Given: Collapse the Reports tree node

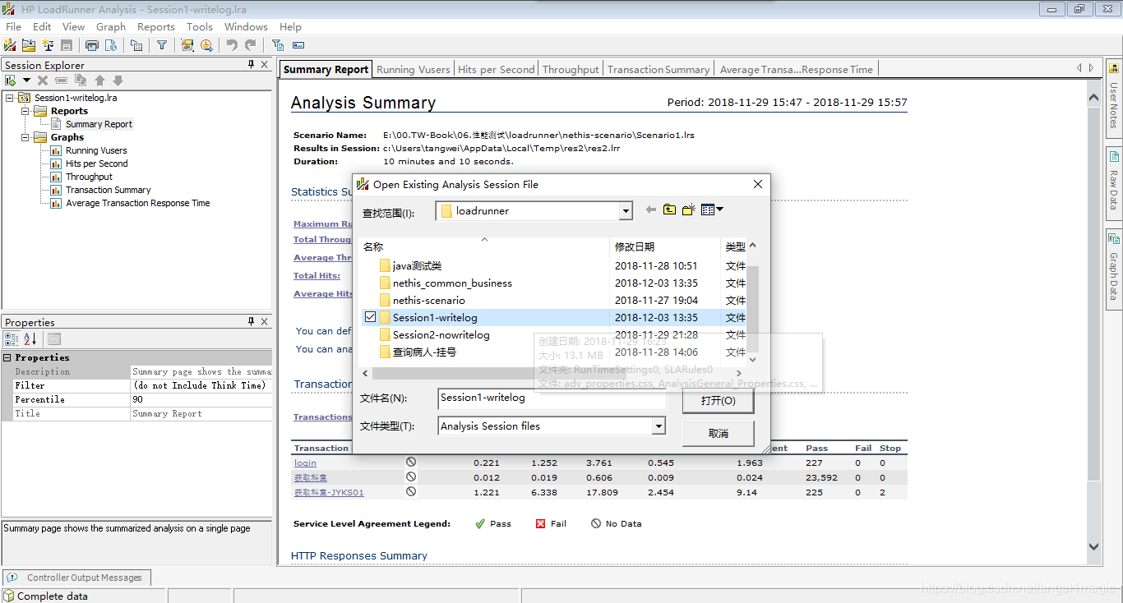Looking at the screenshot, I should point(25,111).
